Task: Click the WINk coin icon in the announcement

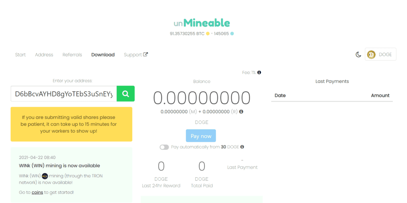Action: (45, 176)
